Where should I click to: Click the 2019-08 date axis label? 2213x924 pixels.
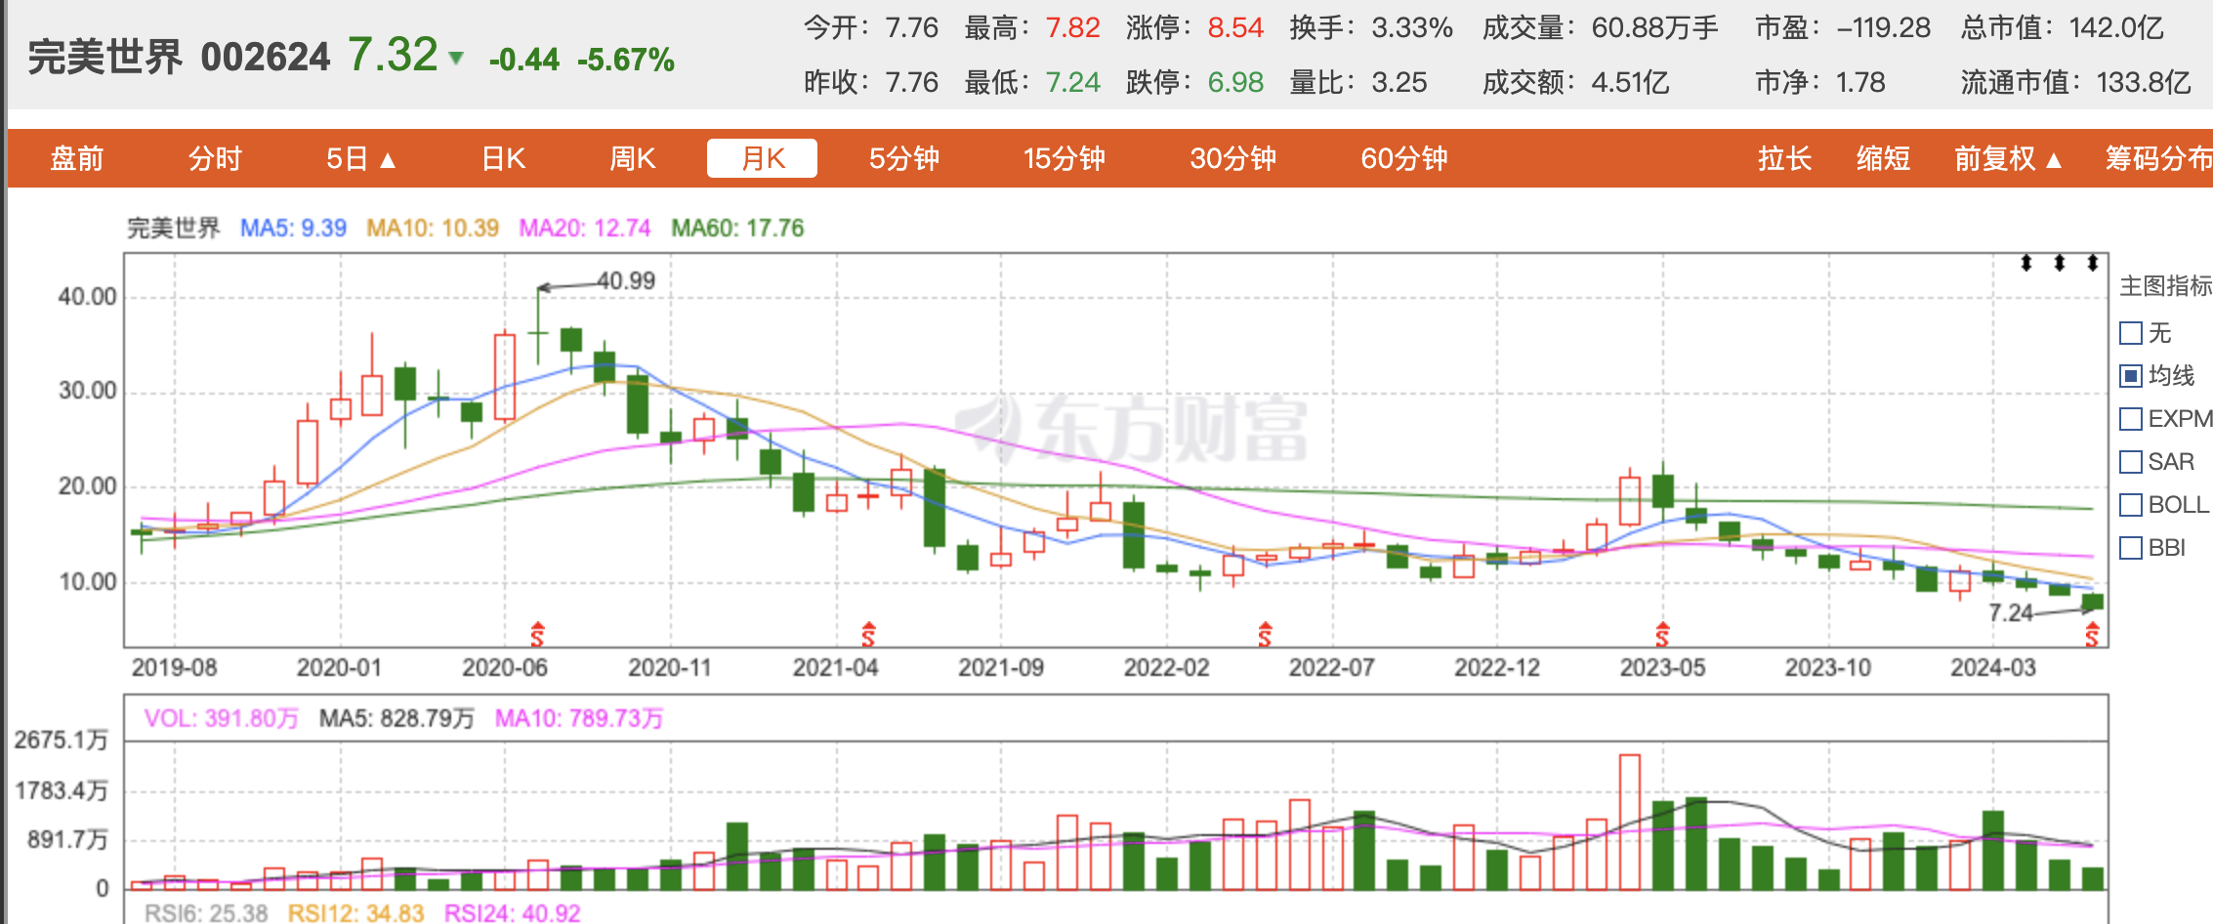tap(175, 668)
